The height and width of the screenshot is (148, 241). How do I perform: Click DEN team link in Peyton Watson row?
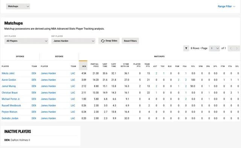click(34, 112)
